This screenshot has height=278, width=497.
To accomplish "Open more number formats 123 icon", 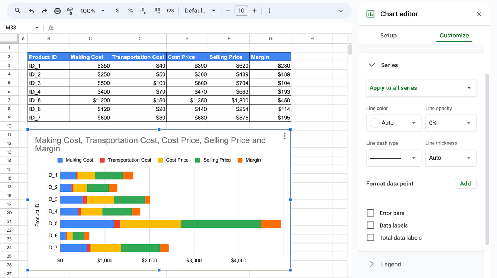I will [170, 11].
